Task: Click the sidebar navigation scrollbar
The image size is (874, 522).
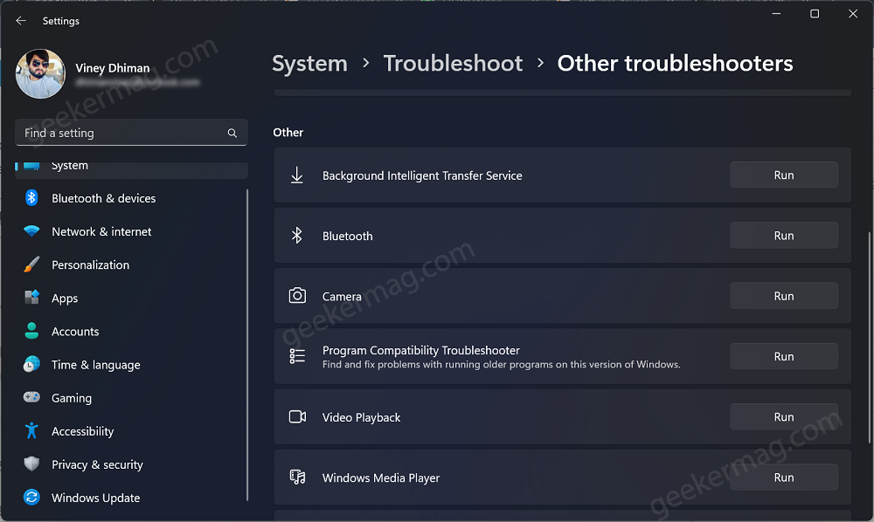Action: (247, 345)
